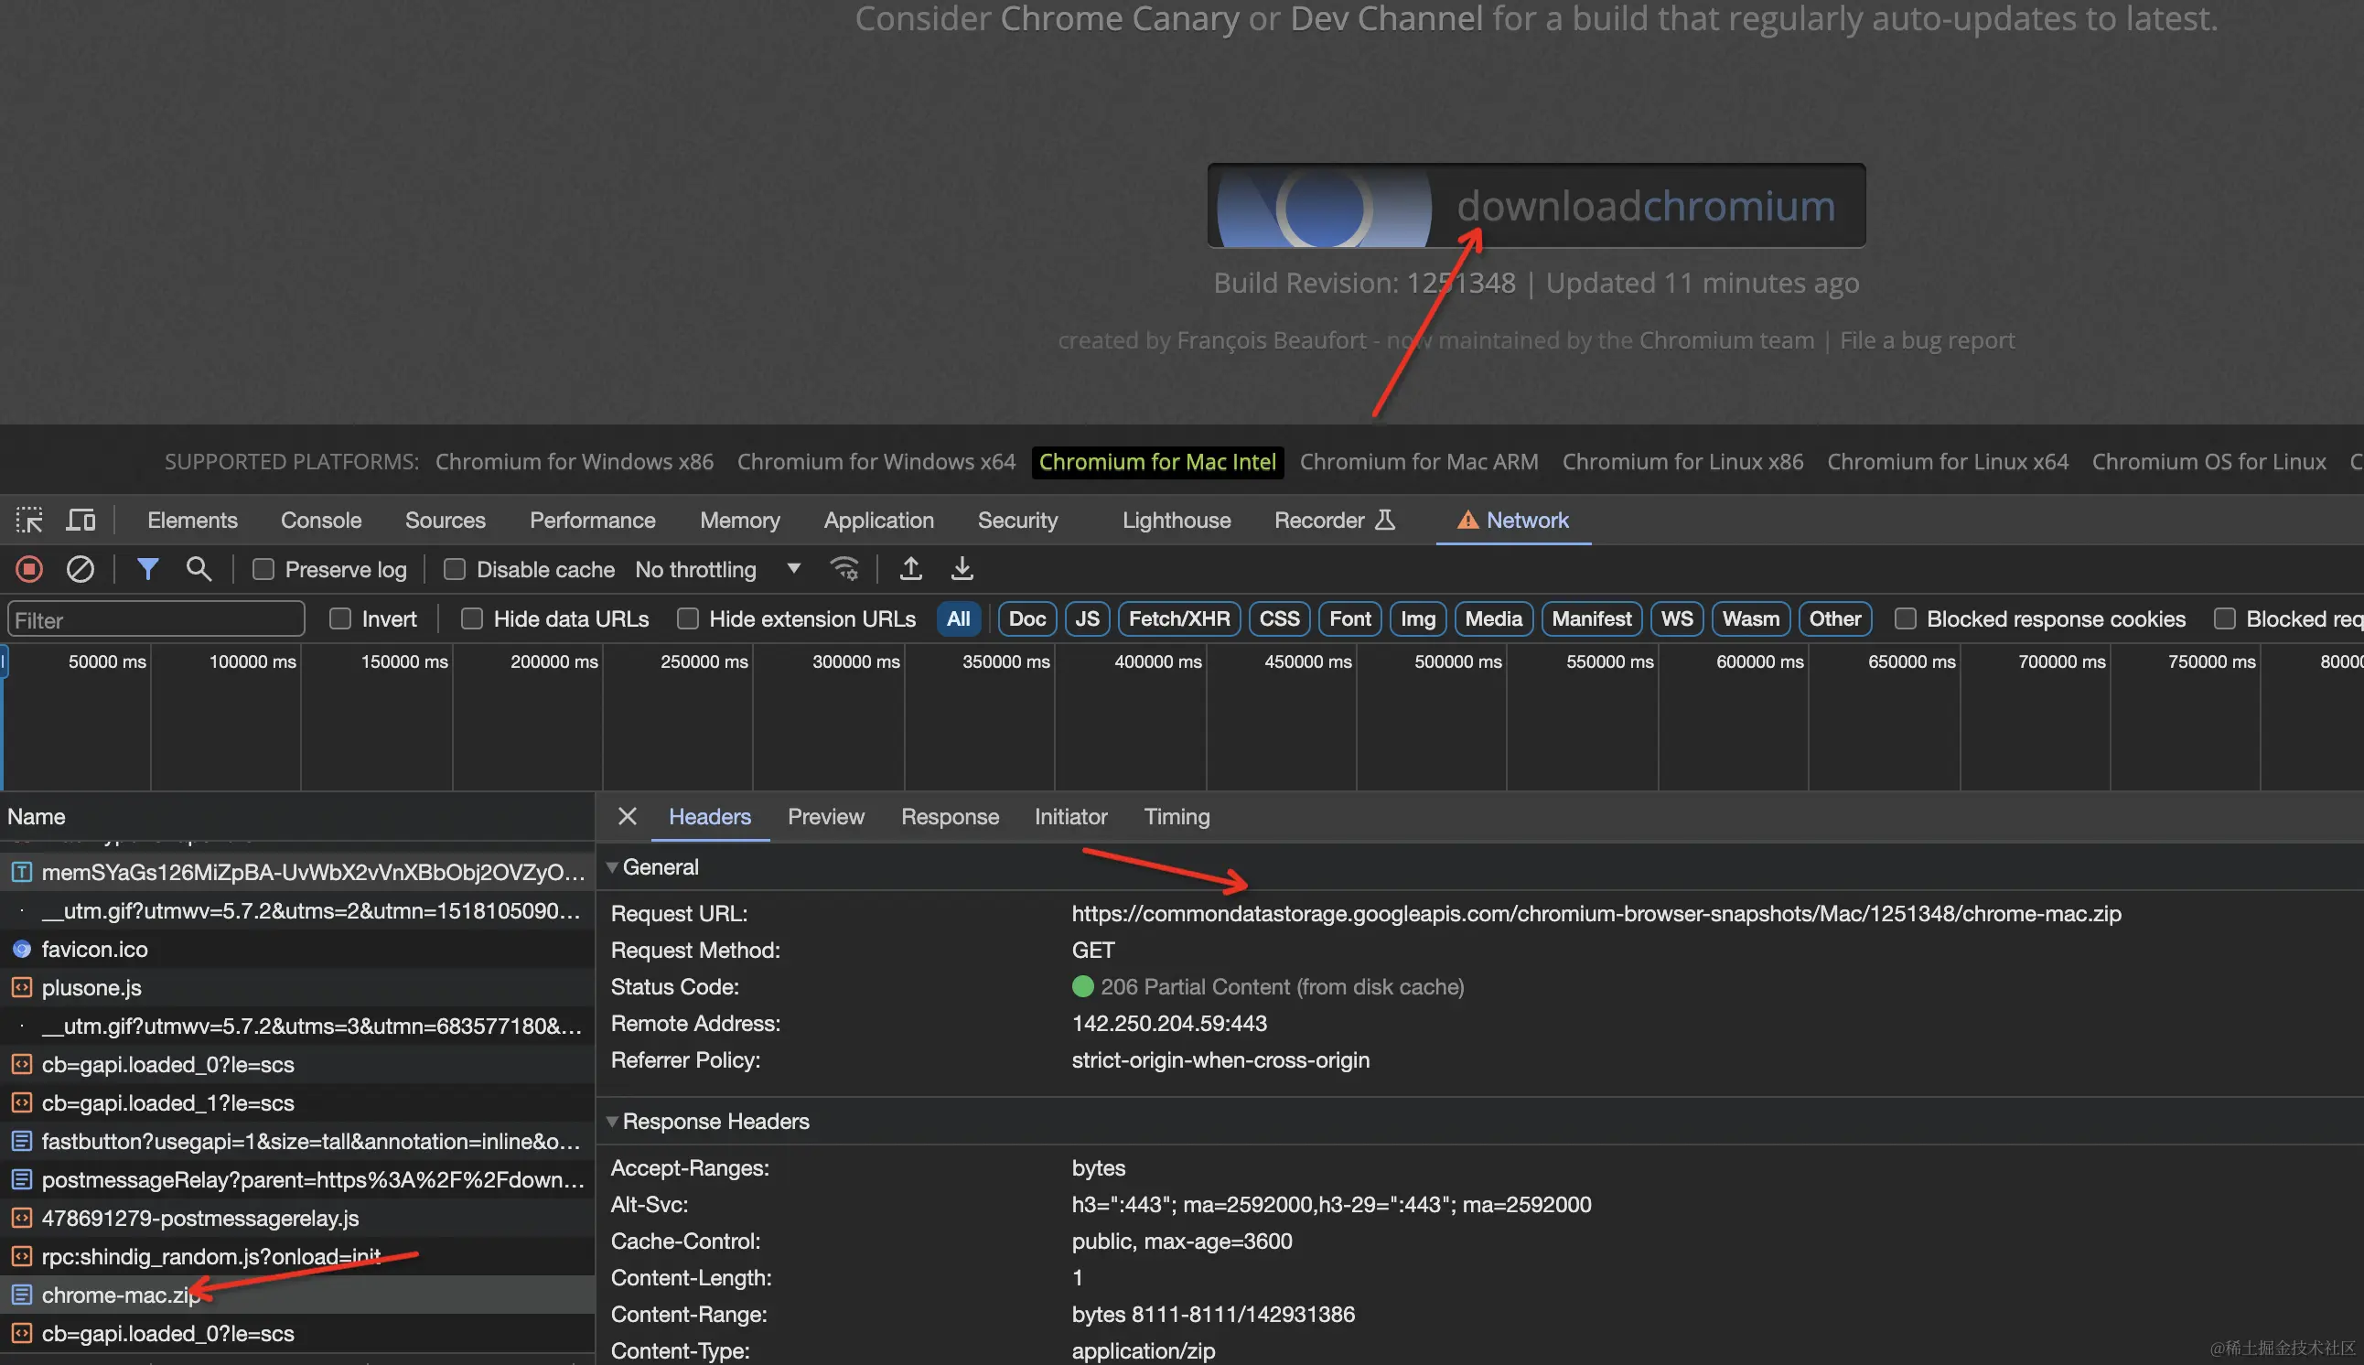Filter requests by Fetch/XHR type
Image resolution: width=2364 pixels, height=1365 pixels.
coord(1178,618)
